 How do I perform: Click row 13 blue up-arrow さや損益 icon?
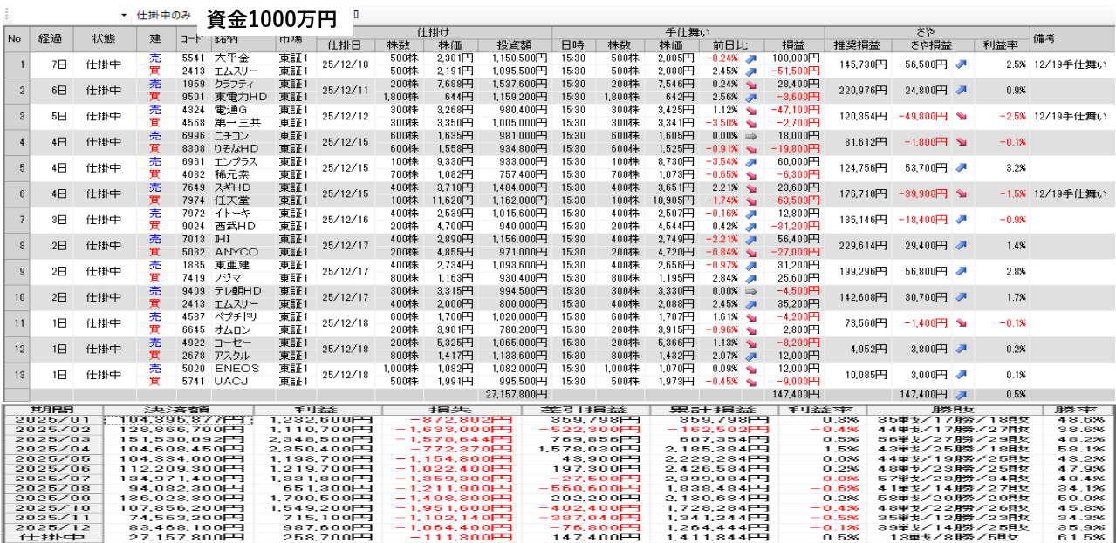click(x=962, y=375)
